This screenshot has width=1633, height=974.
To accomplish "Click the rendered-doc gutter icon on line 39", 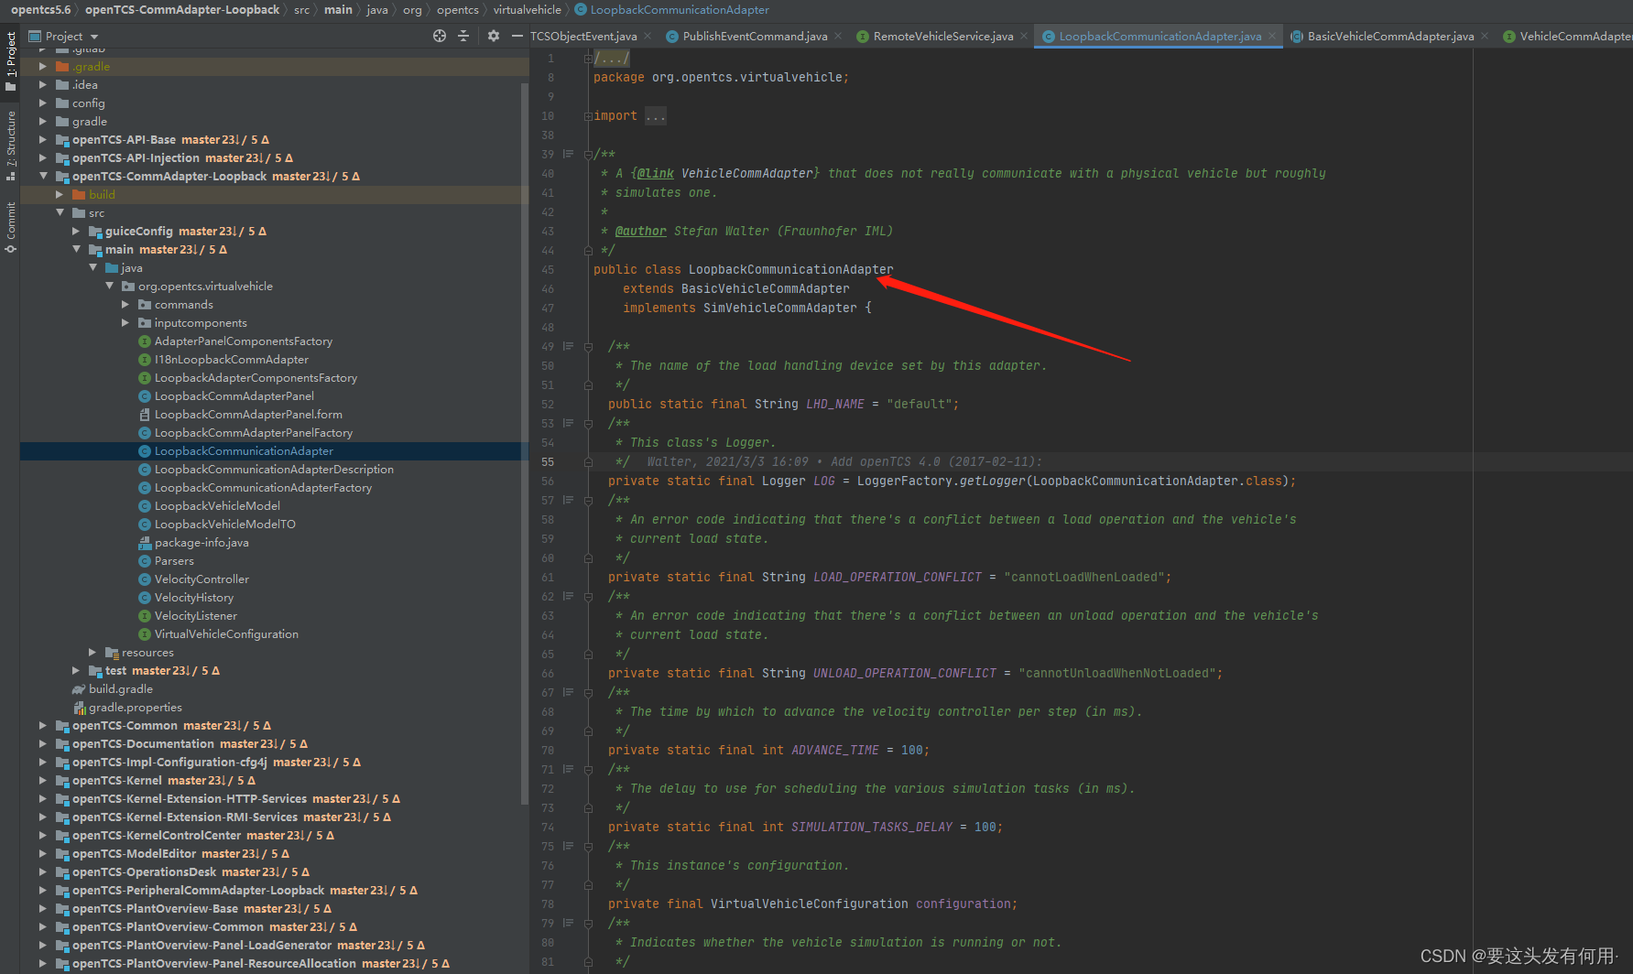I will coord(568,154).
